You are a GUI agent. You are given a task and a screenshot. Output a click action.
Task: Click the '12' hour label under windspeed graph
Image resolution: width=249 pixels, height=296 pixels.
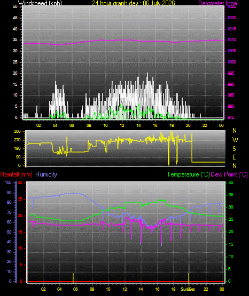[122, 125]
